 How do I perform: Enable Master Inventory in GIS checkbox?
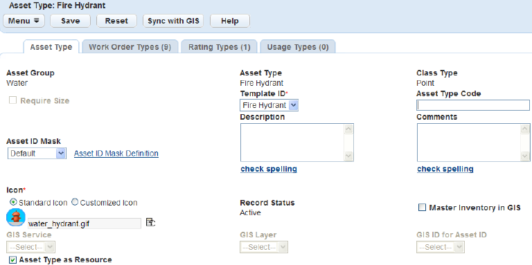coord(422,208)
